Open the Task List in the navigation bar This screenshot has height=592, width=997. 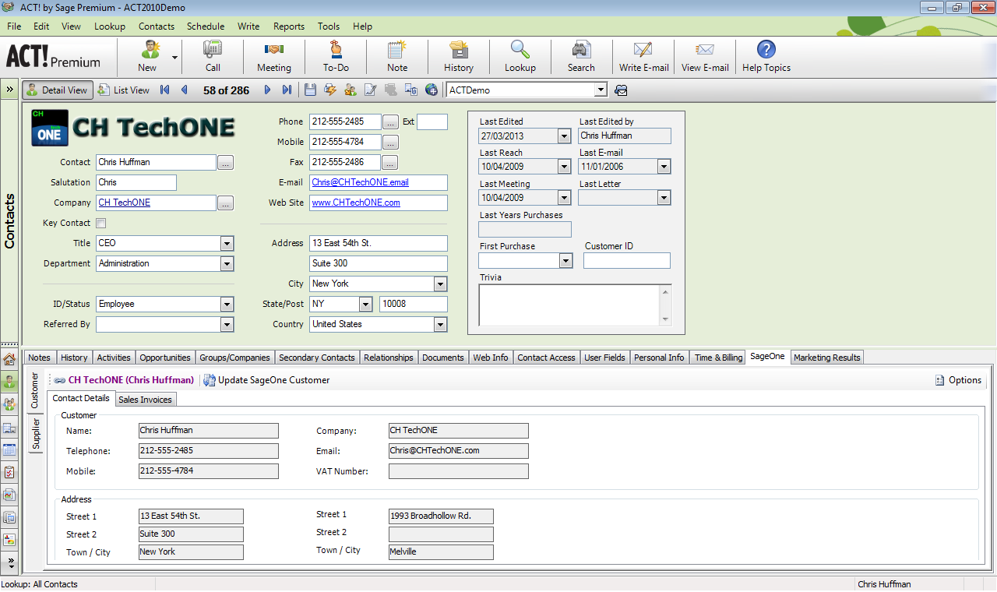pos(9,472)
